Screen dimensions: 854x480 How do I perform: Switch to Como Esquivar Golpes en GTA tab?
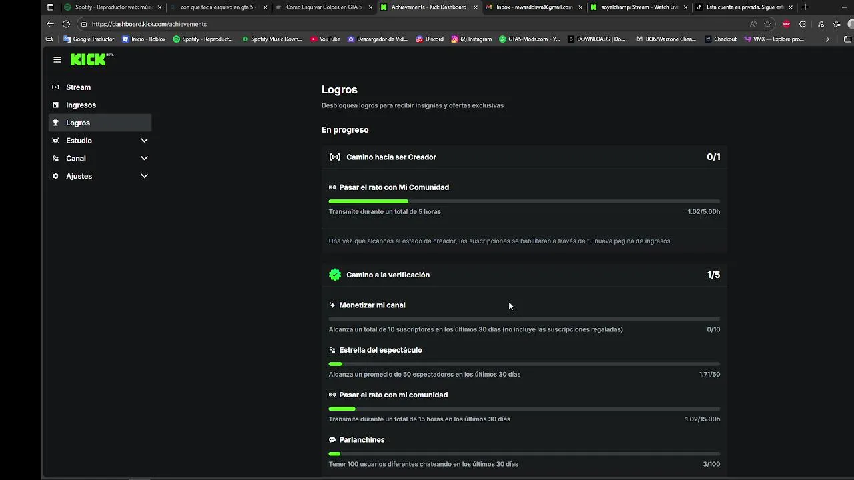click(324, 7)
